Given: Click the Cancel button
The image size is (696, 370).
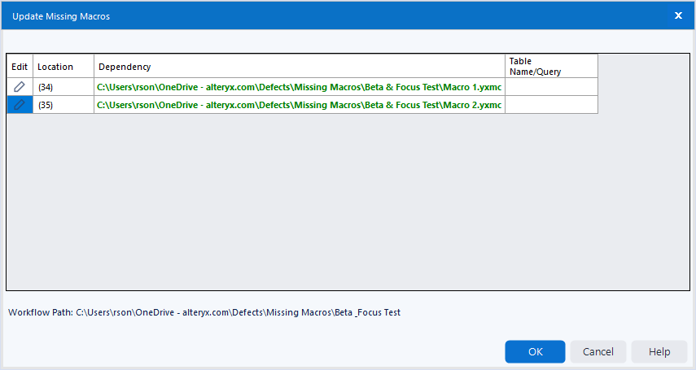Looking at the screenshot, I should (598, 352).
